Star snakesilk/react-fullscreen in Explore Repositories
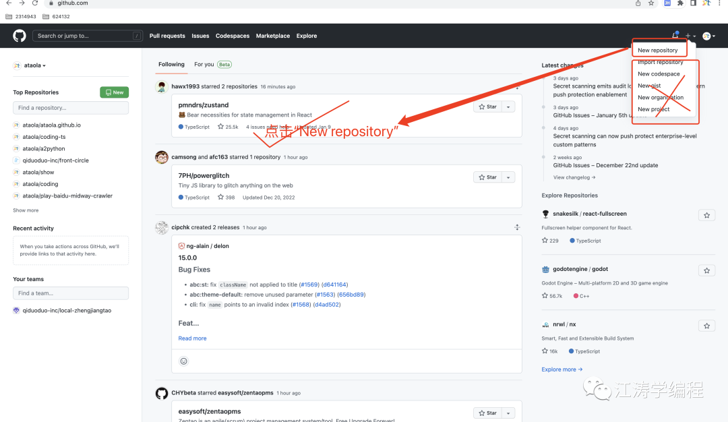 706,216
